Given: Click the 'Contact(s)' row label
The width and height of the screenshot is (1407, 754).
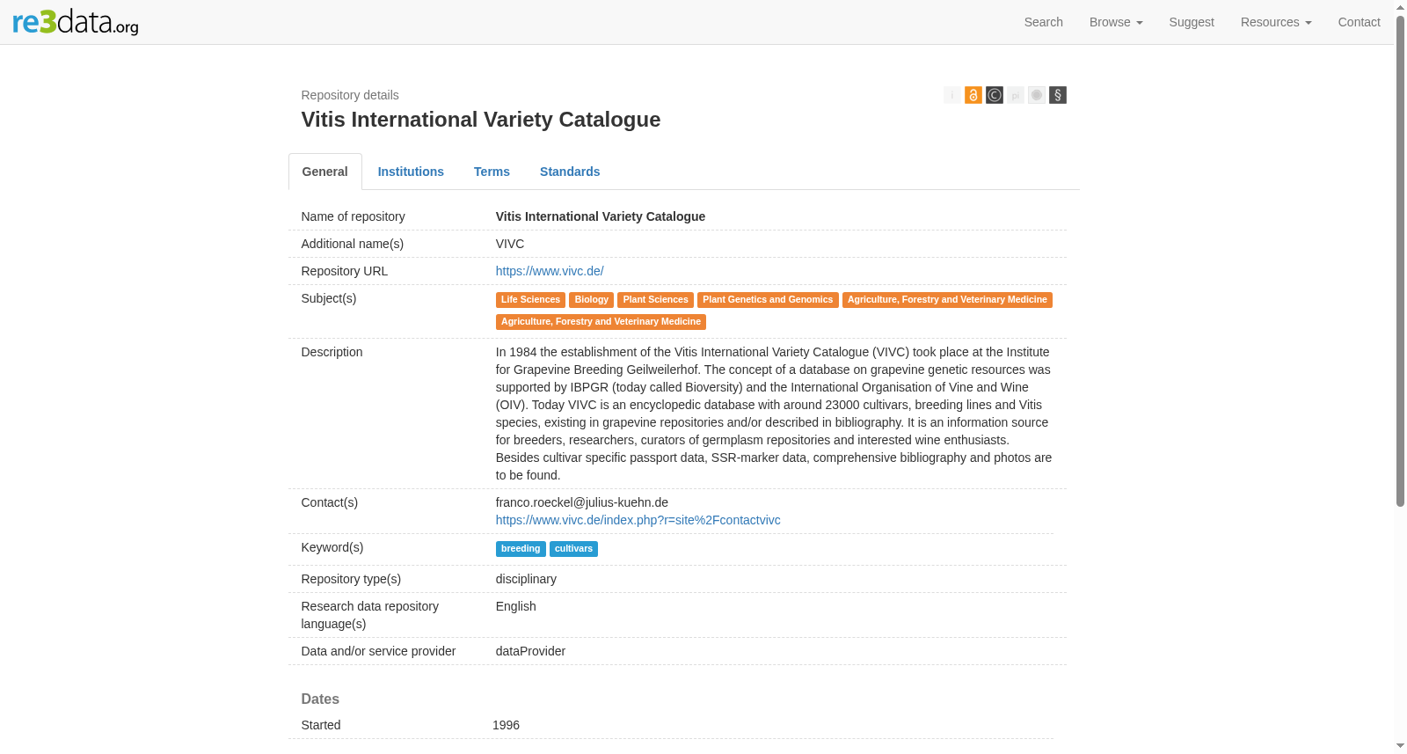Looking at the screenshot, I should coord(330,502).
